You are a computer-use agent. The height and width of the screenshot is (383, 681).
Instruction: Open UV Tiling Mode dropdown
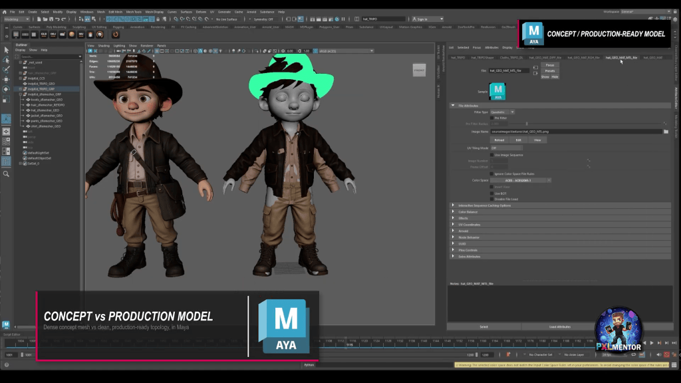point(506,148)
